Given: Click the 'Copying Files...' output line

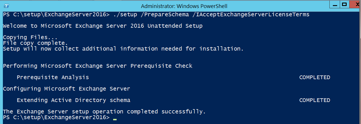Looking at the screenshot, I should click(x=30, y=37).
